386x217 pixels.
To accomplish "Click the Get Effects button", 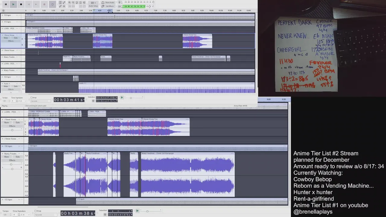I will click(x=108, y=6).
